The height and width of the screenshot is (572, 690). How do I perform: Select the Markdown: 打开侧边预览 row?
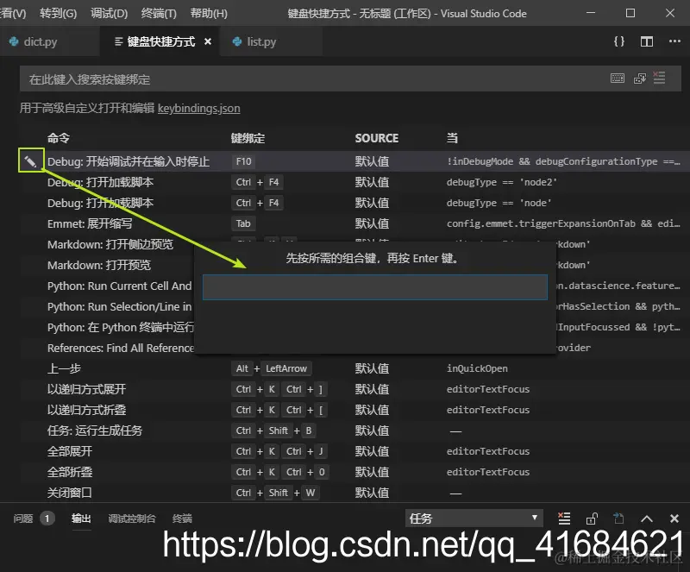(x=110, y=244)
